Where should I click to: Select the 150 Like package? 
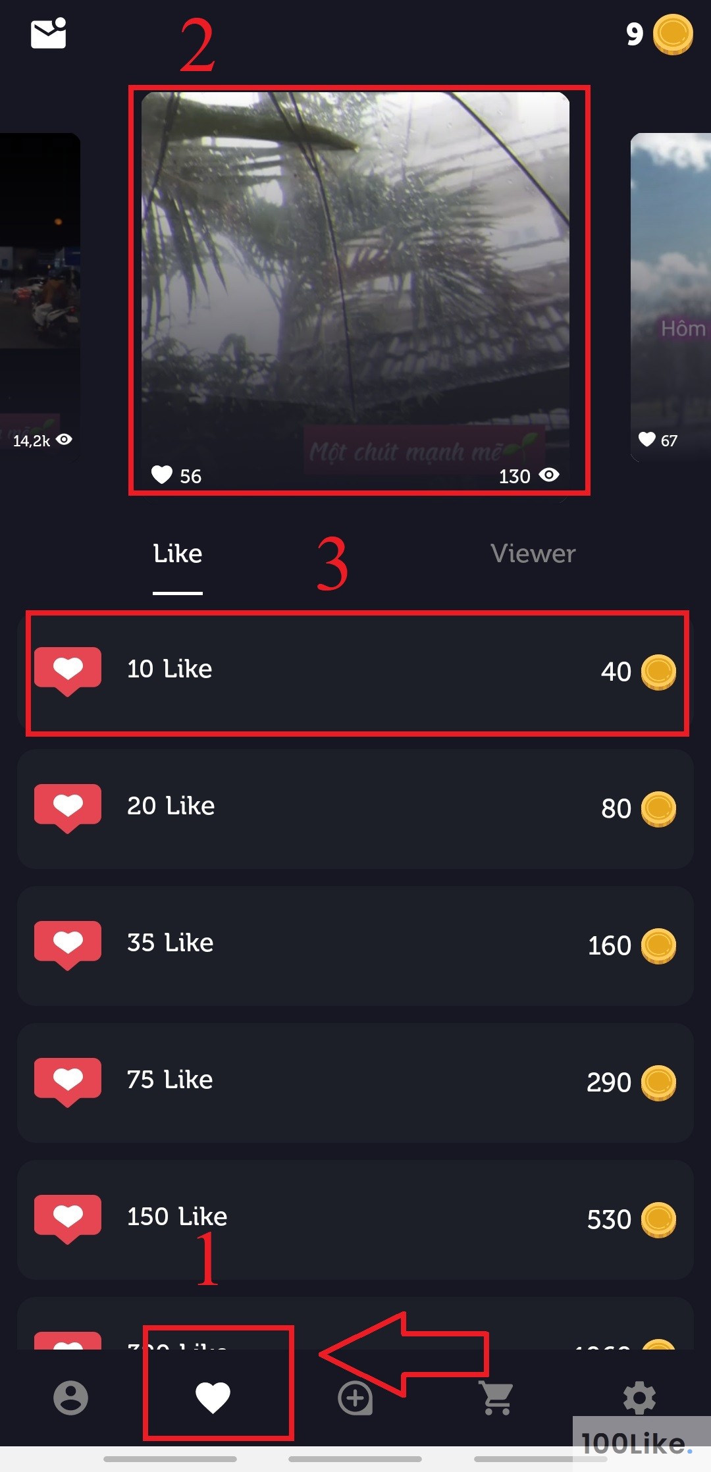[x=355, y=1220]
